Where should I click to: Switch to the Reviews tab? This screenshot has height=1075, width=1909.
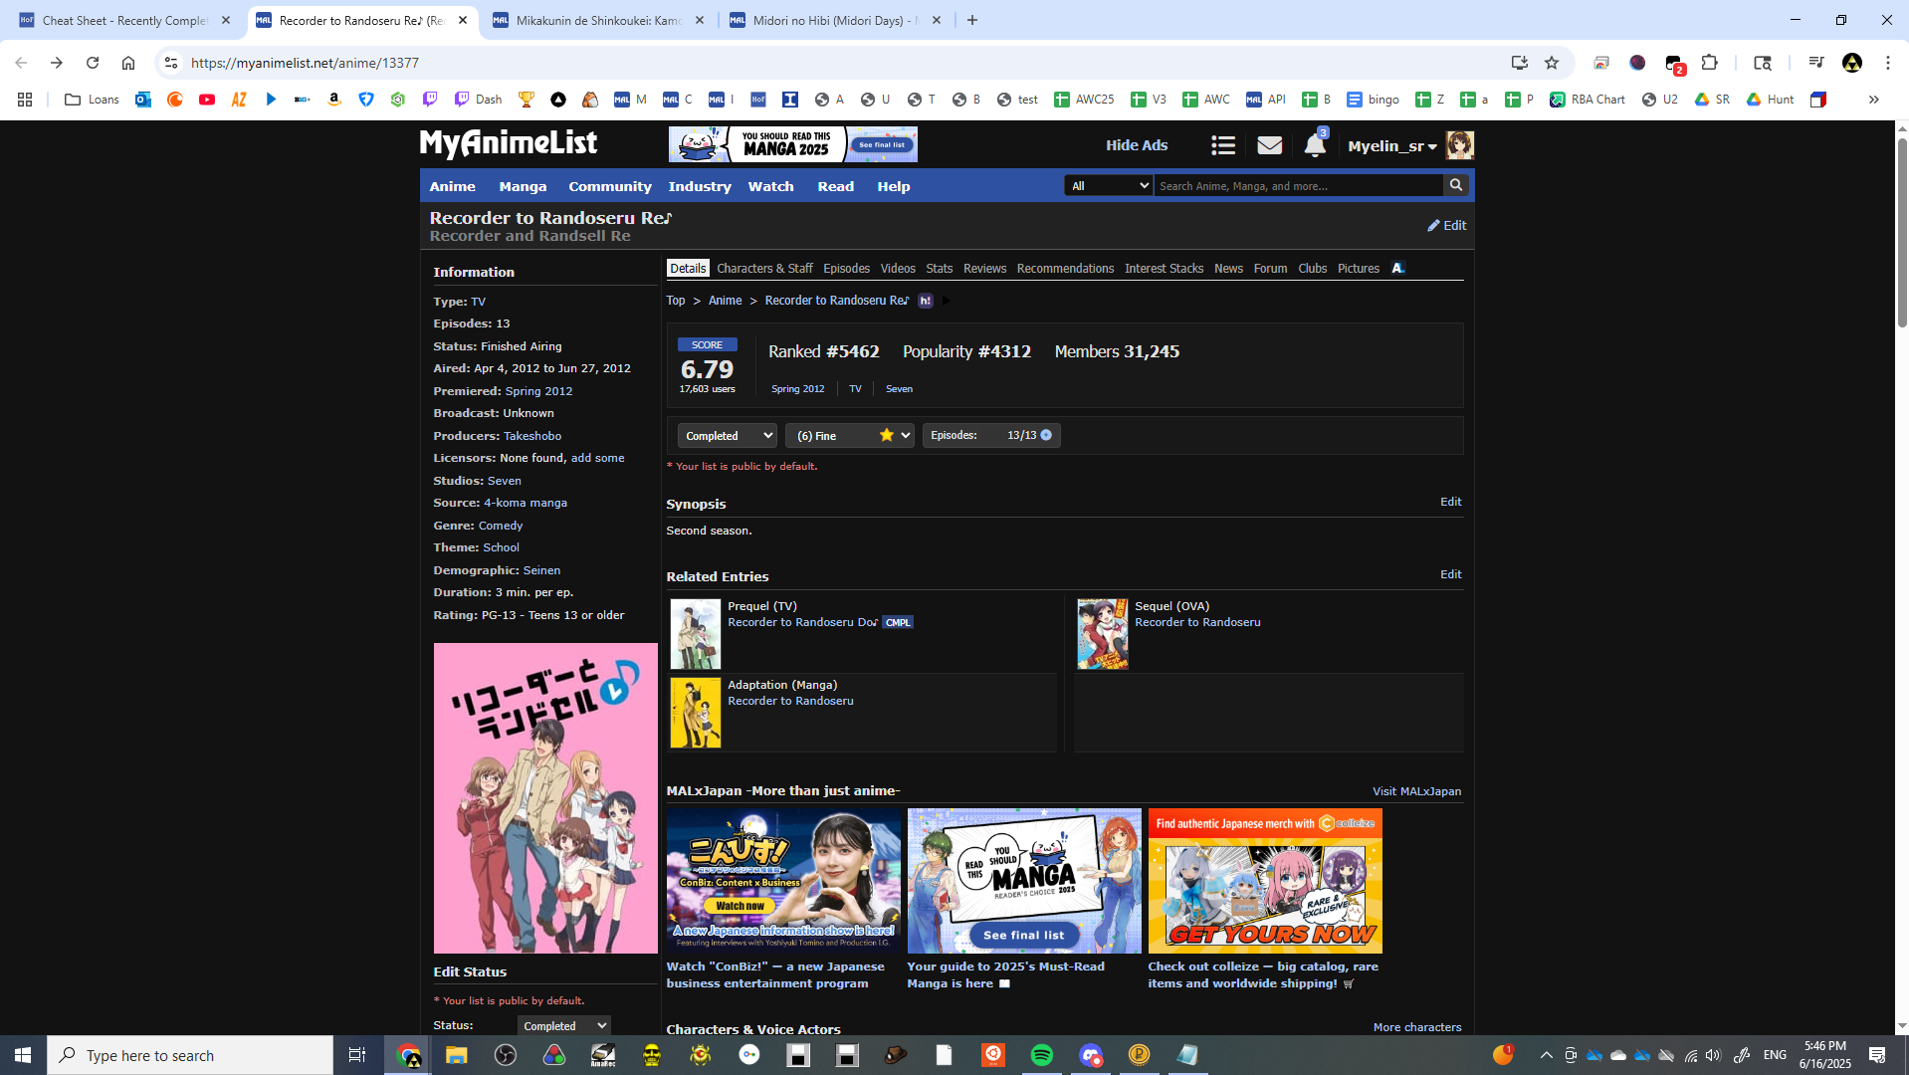(984, 269)
